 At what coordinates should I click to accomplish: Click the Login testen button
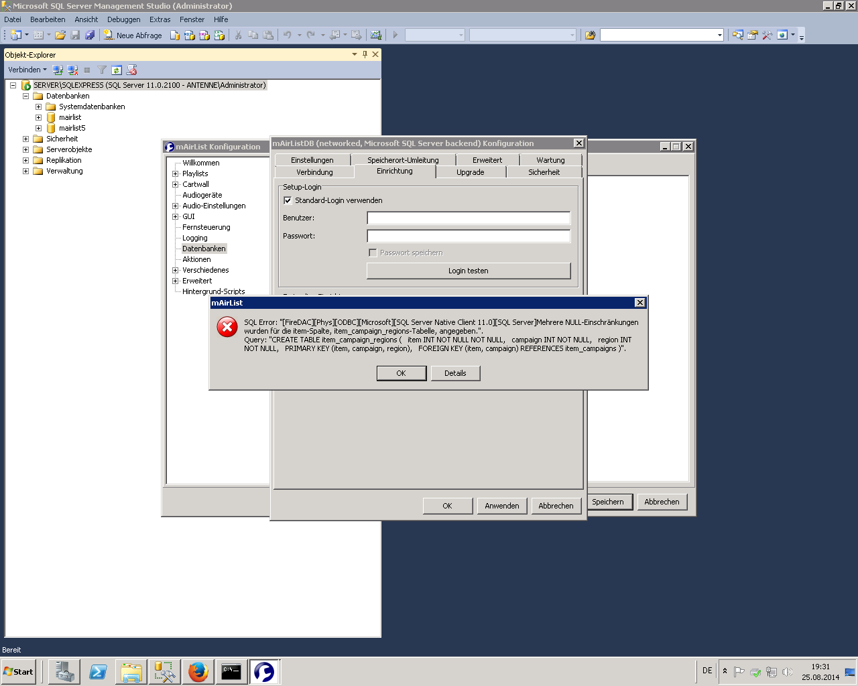tap(469, 271)
